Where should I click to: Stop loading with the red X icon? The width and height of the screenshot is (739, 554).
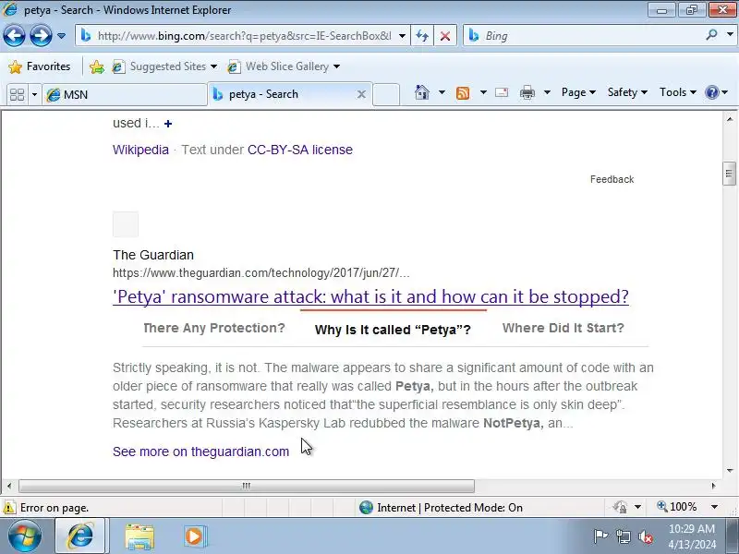click(x=445, y=36)
